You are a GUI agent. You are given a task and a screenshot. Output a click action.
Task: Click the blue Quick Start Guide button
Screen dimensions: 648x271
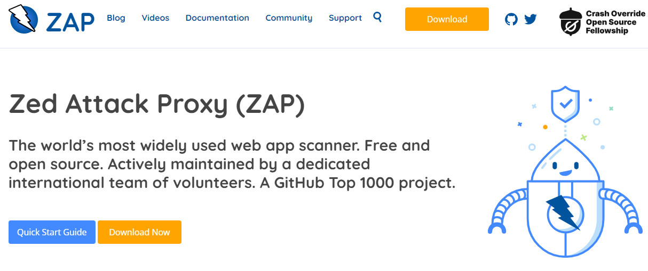[52, 232]
